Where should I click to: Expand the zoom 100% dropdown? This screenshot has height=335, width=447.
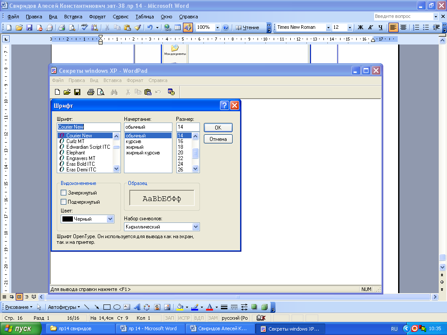pyautogui.click(x=217, y=27)
